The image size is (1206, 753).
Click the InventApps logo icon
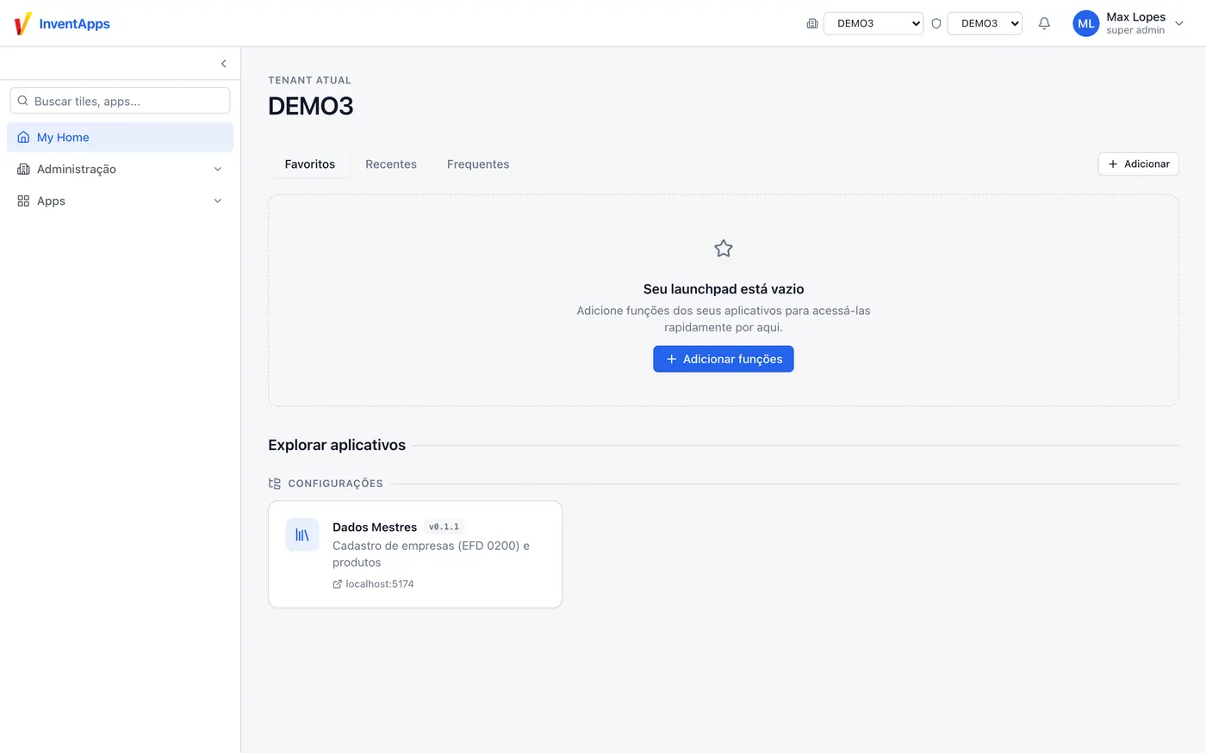23,23
